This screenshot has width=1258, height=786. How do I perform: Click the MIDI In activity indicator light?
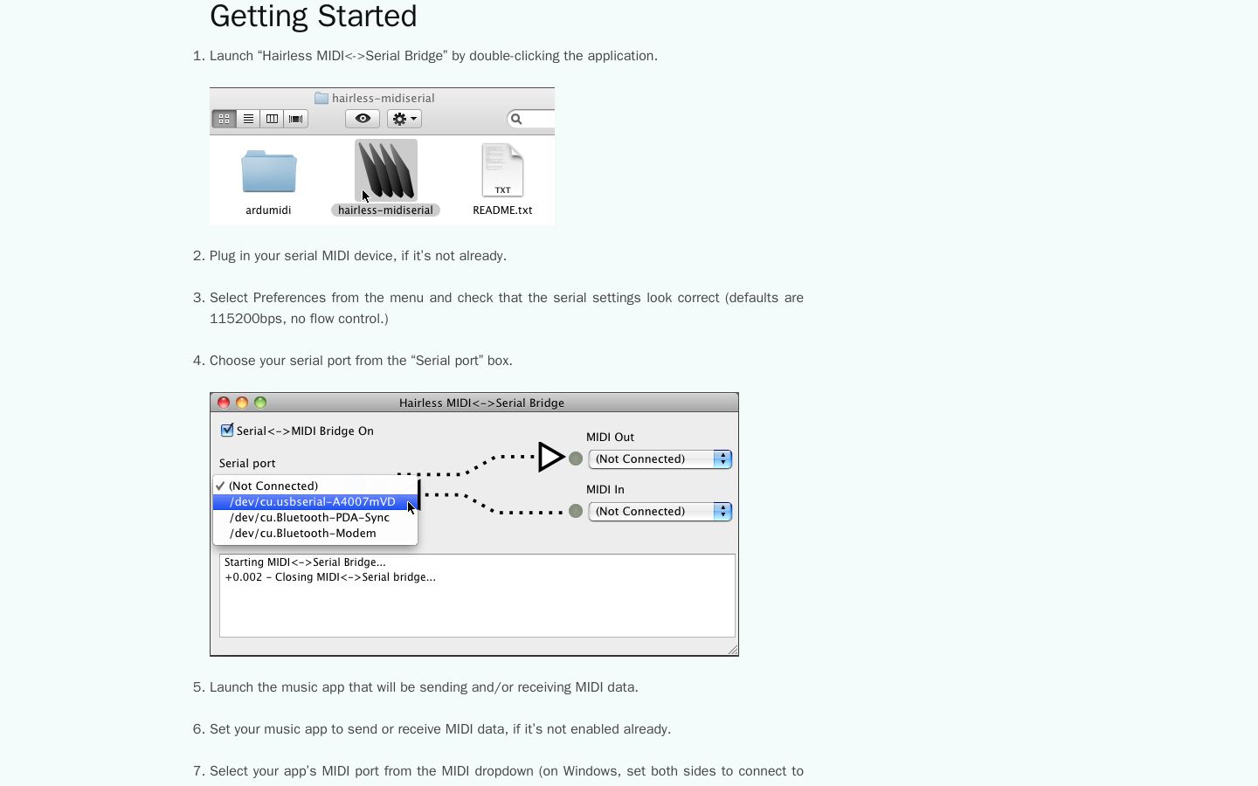coord(576,511)
